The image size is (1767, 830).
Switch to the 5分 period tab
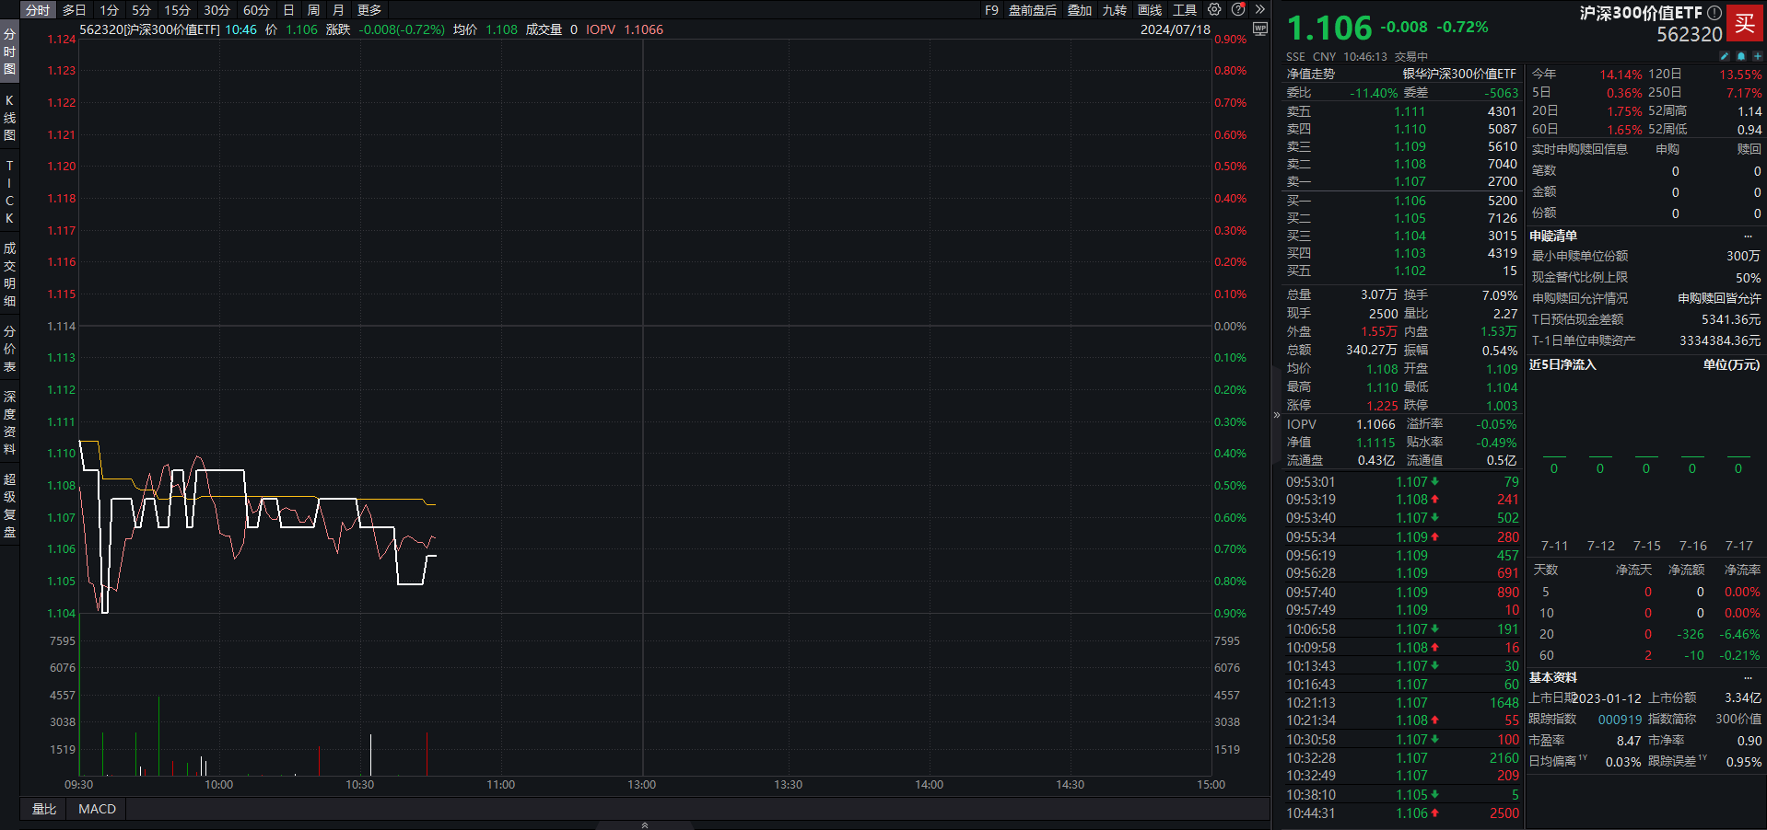pyautogui.click(x=141, y=10)
